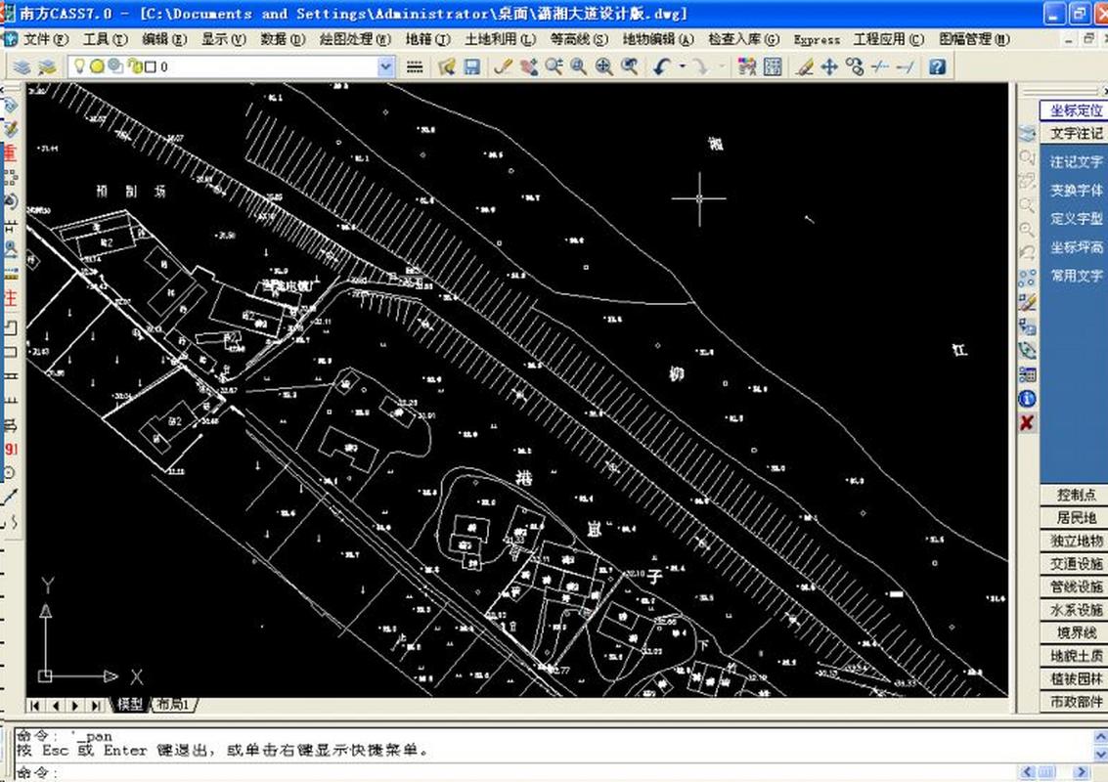
Task: Toggle the layer 0 freeze sun icon
Action: coord(96,66)
